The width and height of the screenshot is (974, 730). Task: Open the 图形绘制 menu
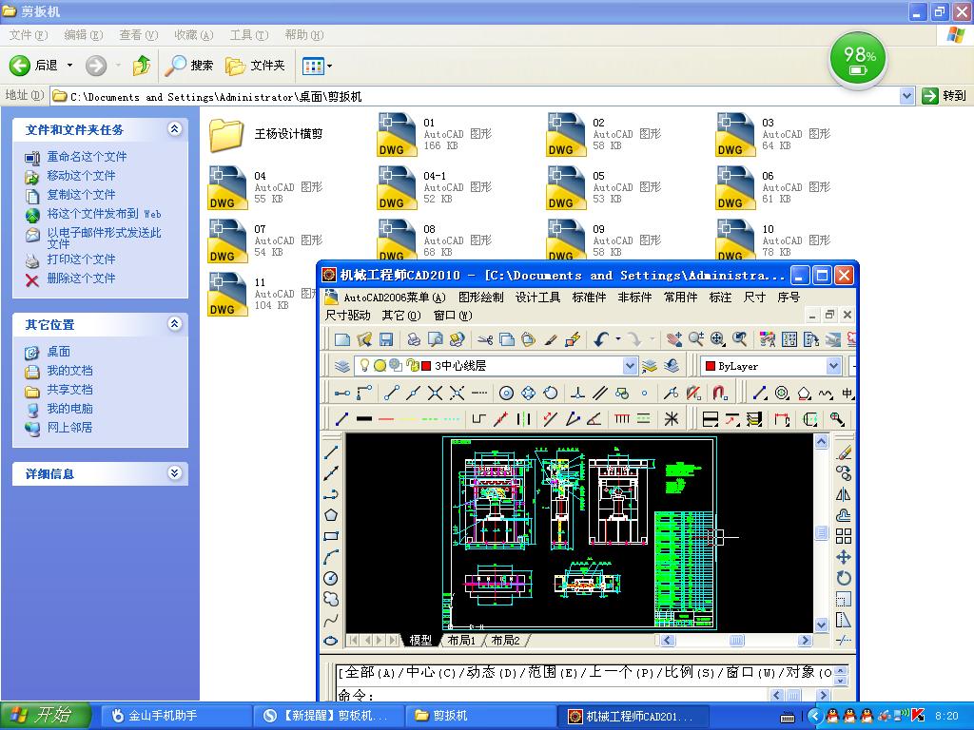(480, 298)
